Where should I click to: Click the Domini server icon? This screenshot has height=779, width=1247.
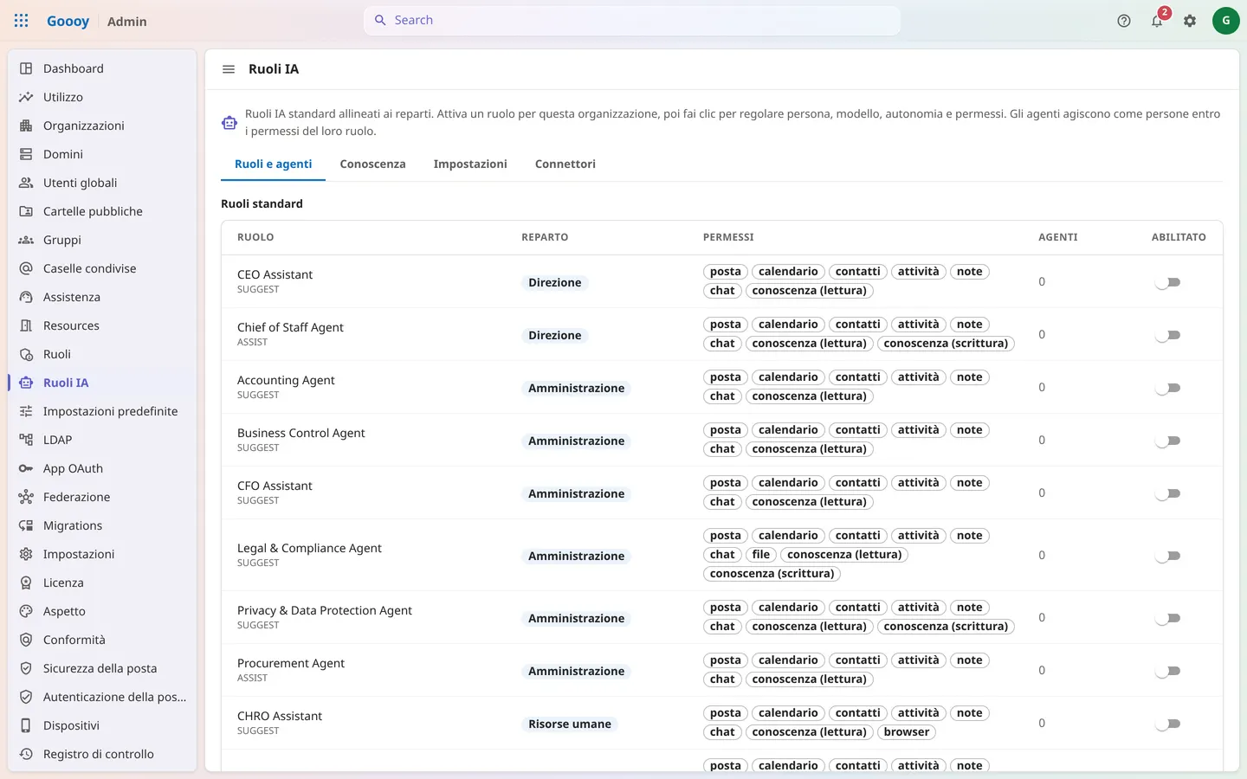click(x=26, y=154)
